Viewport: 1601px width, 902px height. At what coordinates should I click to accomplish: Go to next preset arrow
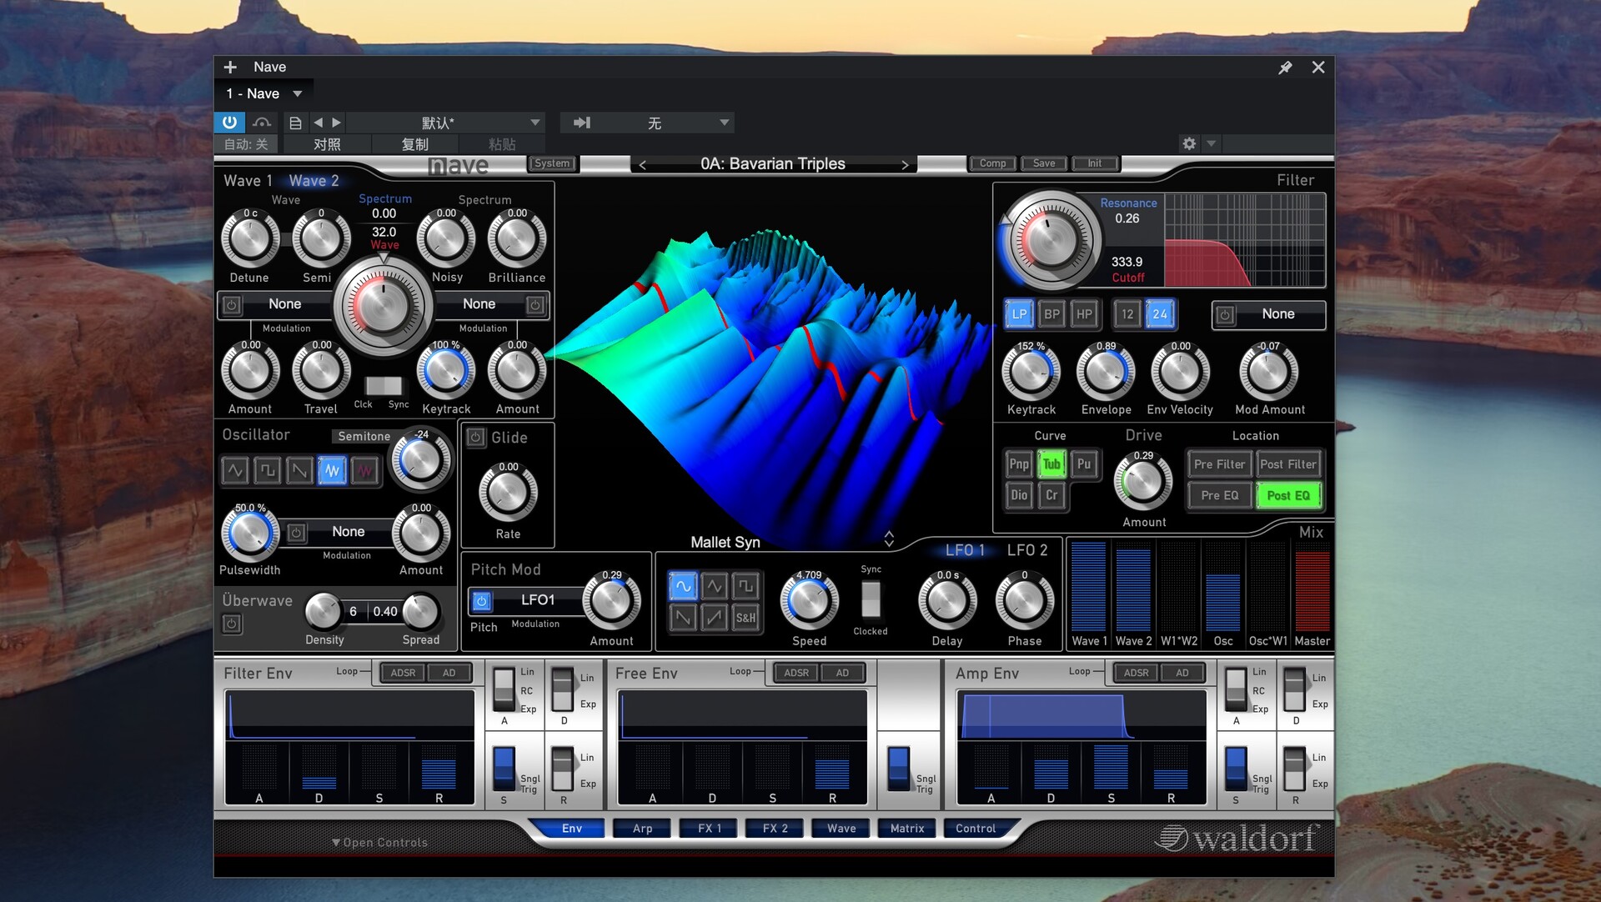(x=336, y=123)
